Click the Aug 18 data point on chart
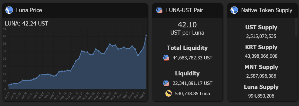299x106 pixels. [81, 51]
